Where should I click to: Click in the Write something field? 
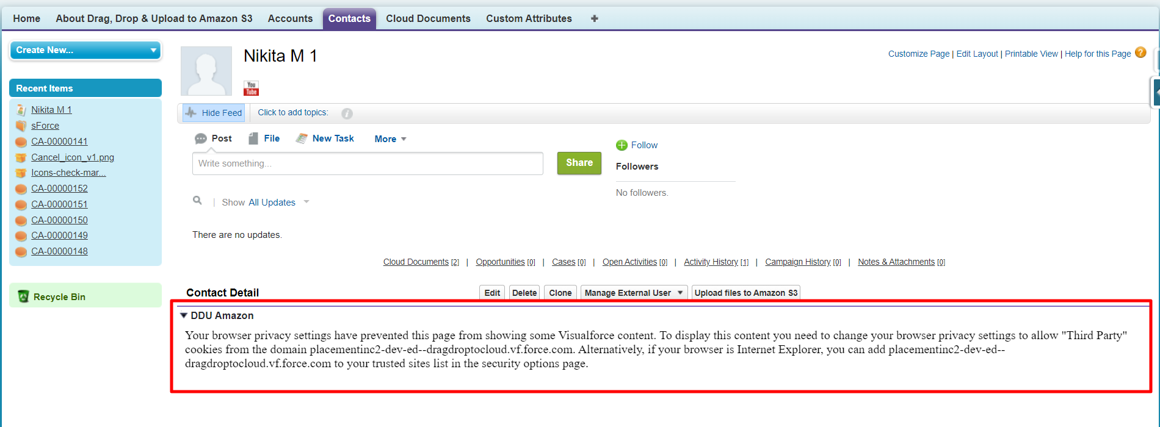pos(368,163)
